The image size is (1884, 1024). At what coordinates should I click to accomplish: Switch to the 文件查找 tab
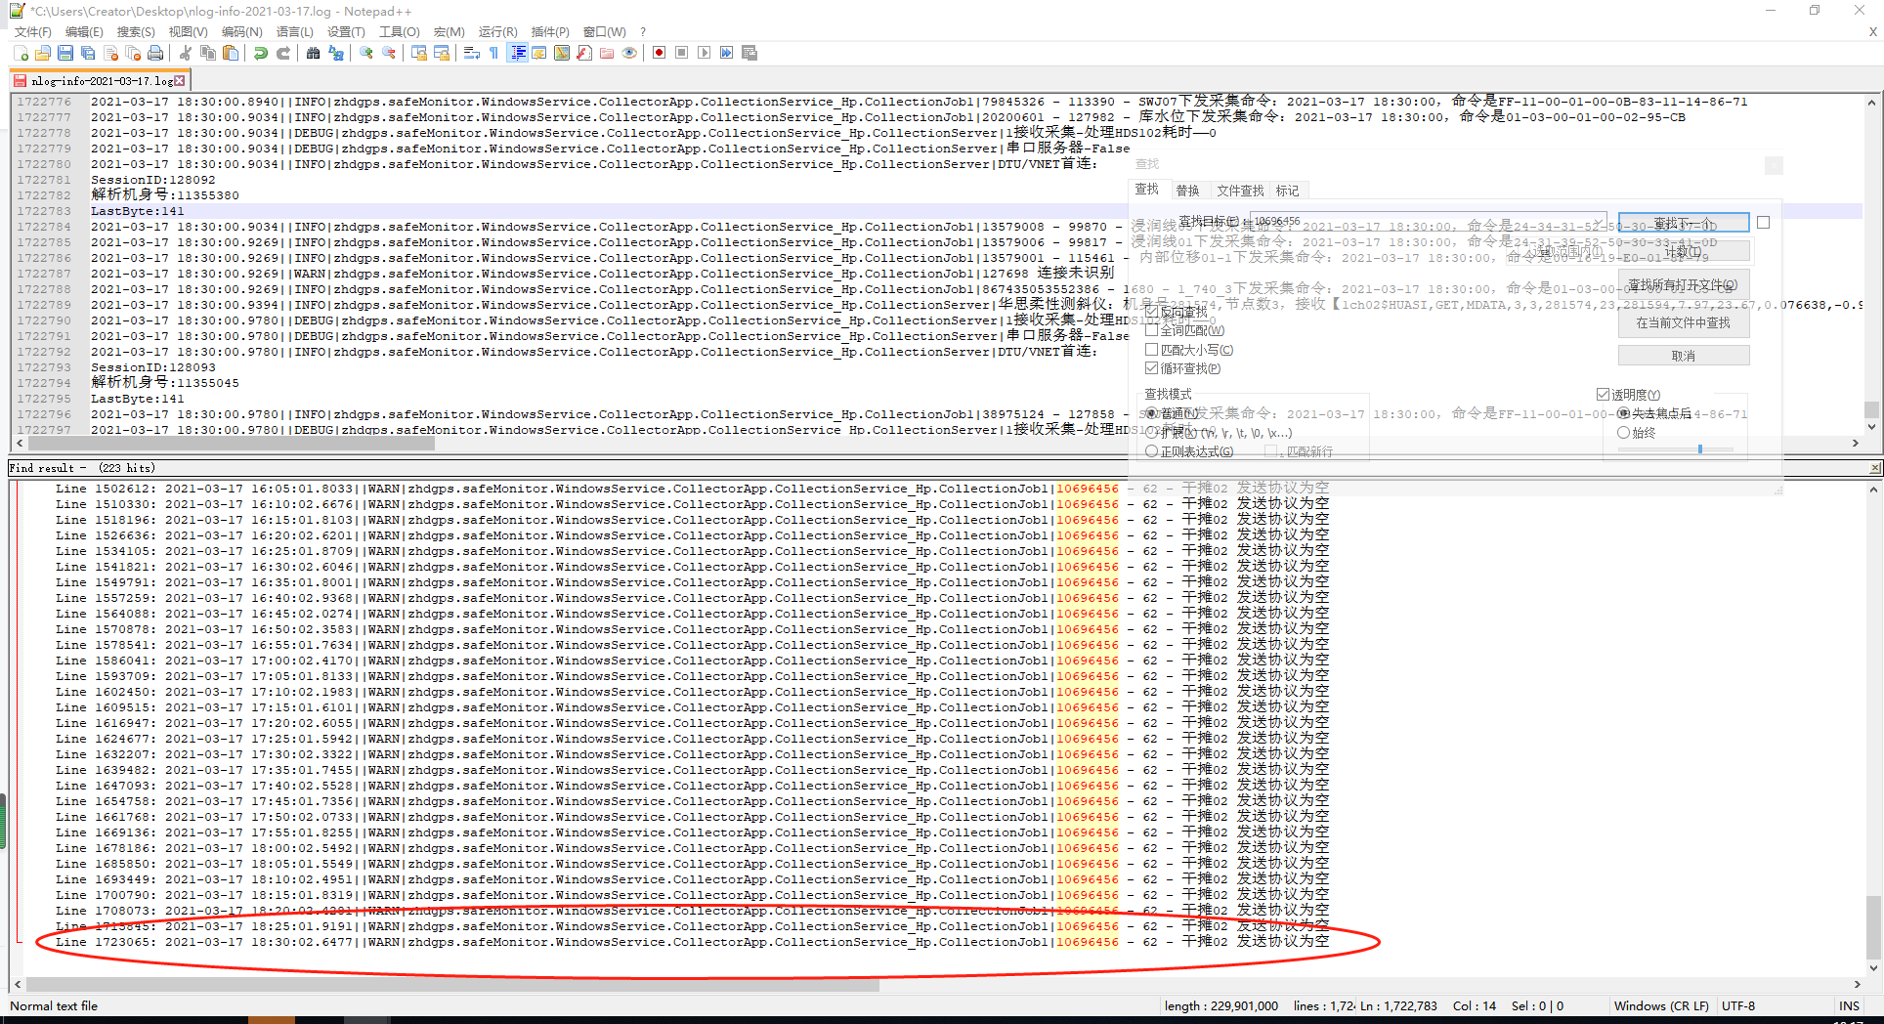1239,191
